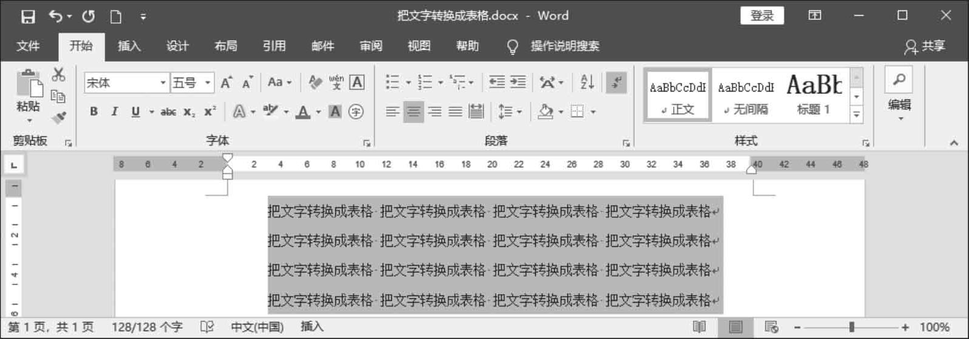The height and width of the screenshot is (339, 969).
Task: Insert an enclosed character (circled 字)
Action: click(356, 112)
